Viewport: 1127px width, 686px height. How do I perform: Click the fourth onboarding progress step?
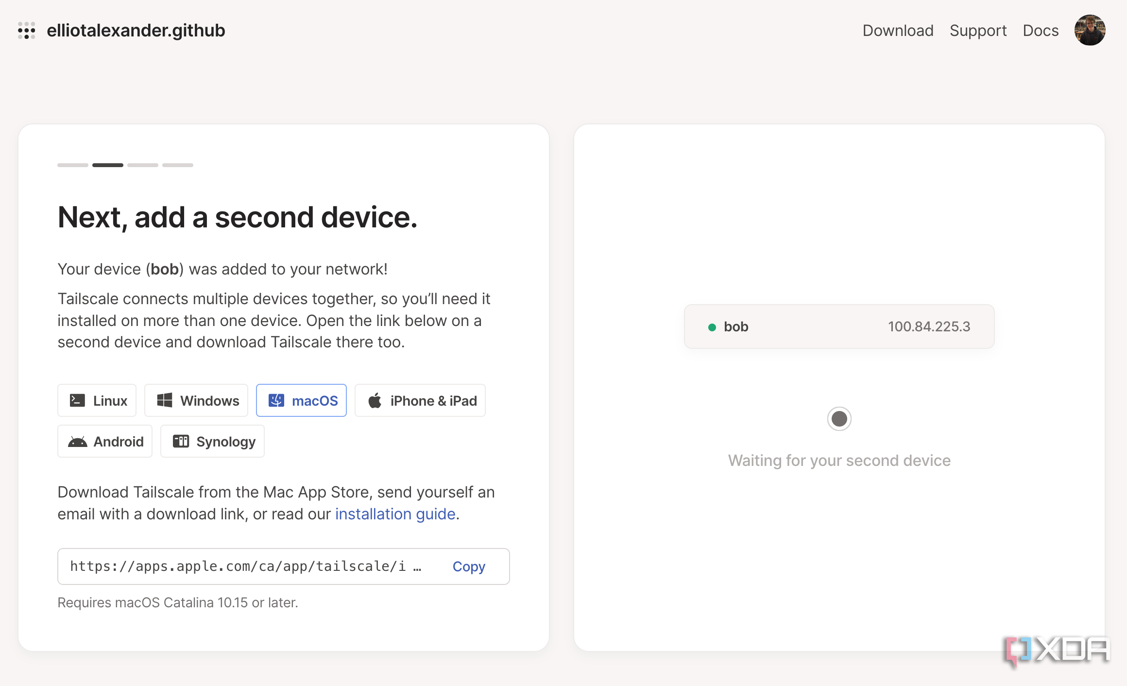[178, 165]
